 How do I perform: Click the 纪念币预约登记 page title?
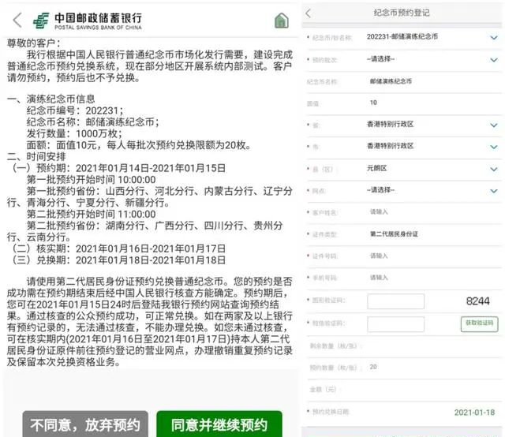pyautogui.click(x=402, y=13)
